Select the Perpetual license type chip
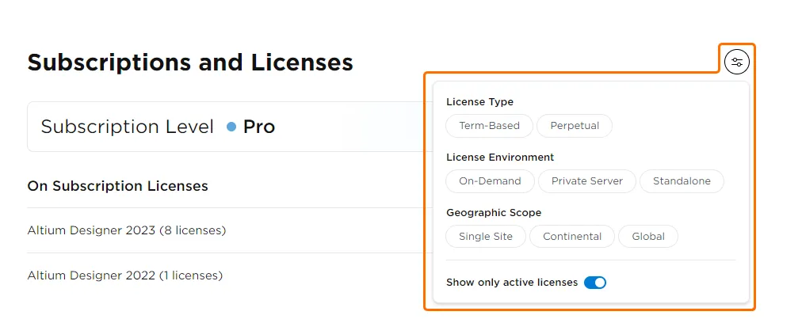 (575, 126)
